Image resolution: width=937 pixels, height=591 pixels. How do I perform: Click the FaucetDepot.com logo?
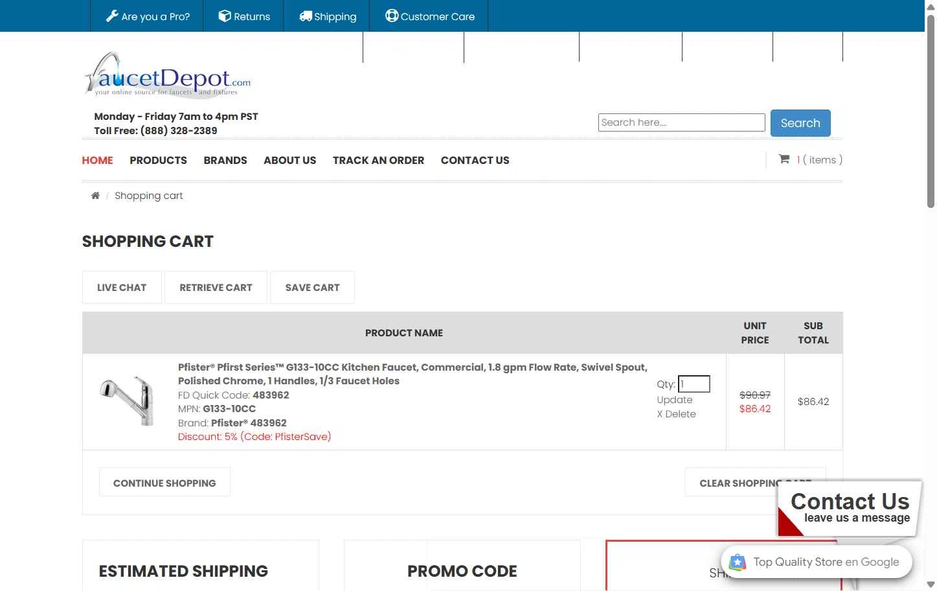(168, 76)
